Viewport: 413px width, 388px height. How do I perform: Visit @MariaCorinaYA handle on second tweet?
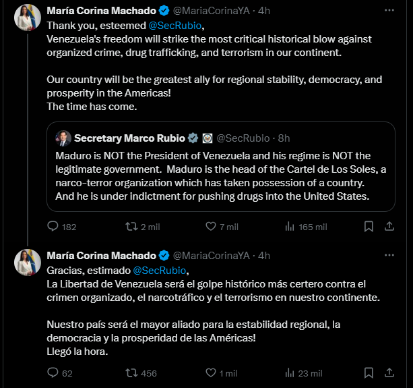click(212, 256)
